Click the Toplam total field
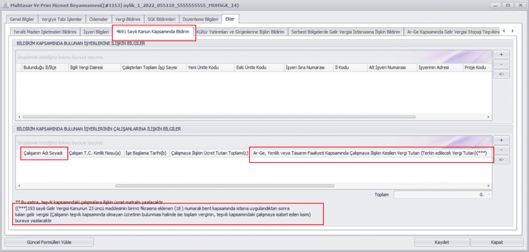 (439, 195)
